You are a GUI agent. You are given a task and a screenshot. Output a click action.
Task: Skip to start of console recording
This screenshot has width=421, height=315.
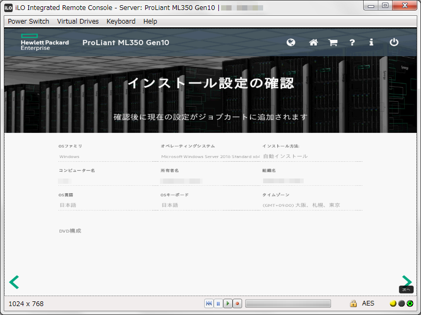(208, 303)
